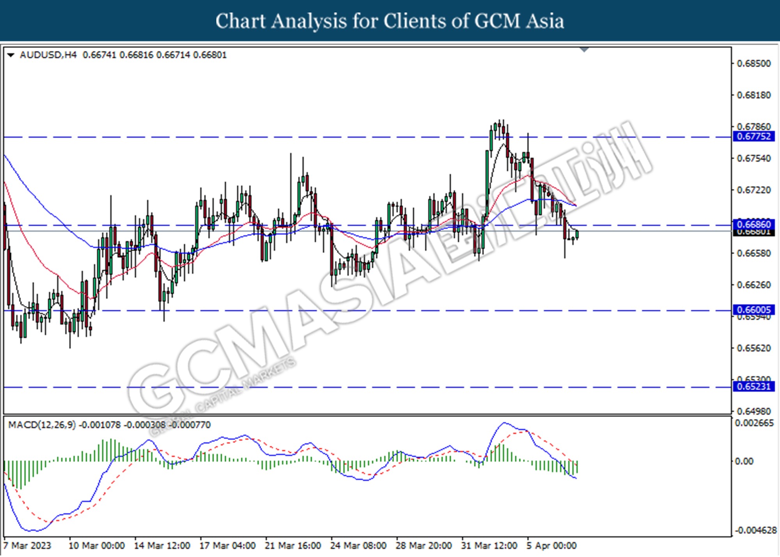Click the 24 Mar 08:00 time label
This screenshot has width=780, height=557.
point(358,545)
